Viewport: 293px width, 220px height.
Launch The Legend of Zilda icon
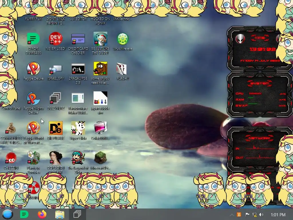tap(78, 158)
